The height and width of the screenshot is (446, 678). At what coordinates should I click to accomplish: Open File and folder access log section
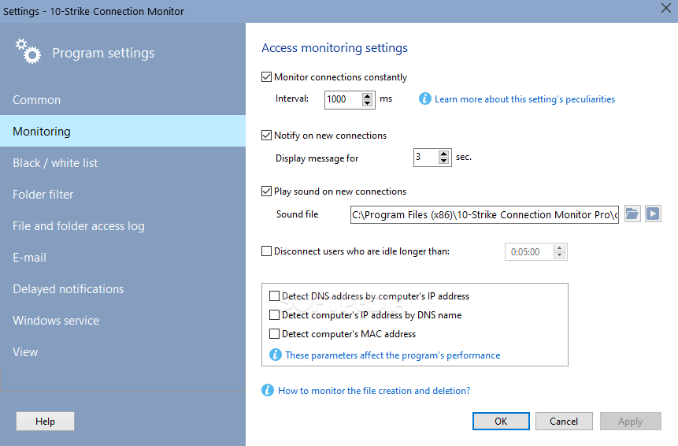coord(123,226)
